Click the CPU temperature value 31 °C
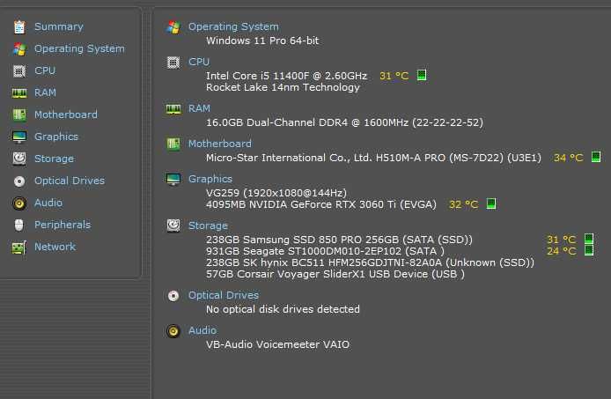 [394, 76]
